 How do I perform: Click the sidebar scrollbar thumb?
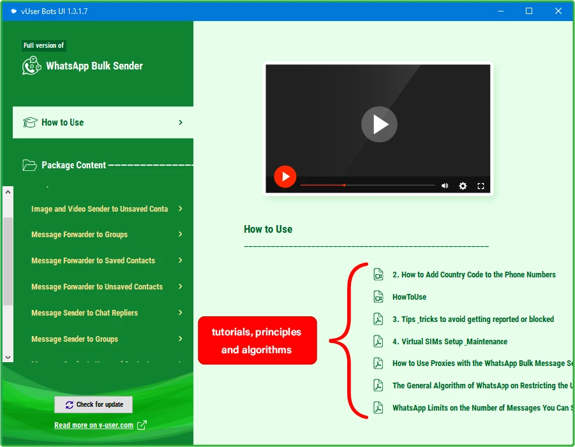click(8, 261)
